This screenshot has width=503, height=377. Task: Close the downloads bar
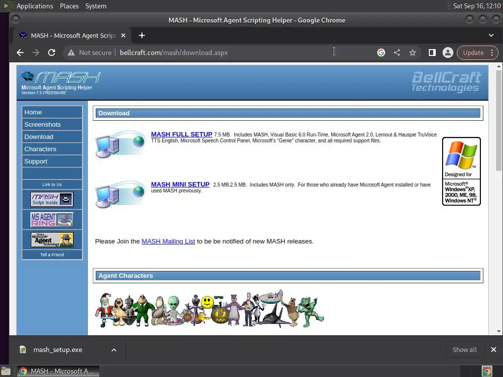(494, 350)
